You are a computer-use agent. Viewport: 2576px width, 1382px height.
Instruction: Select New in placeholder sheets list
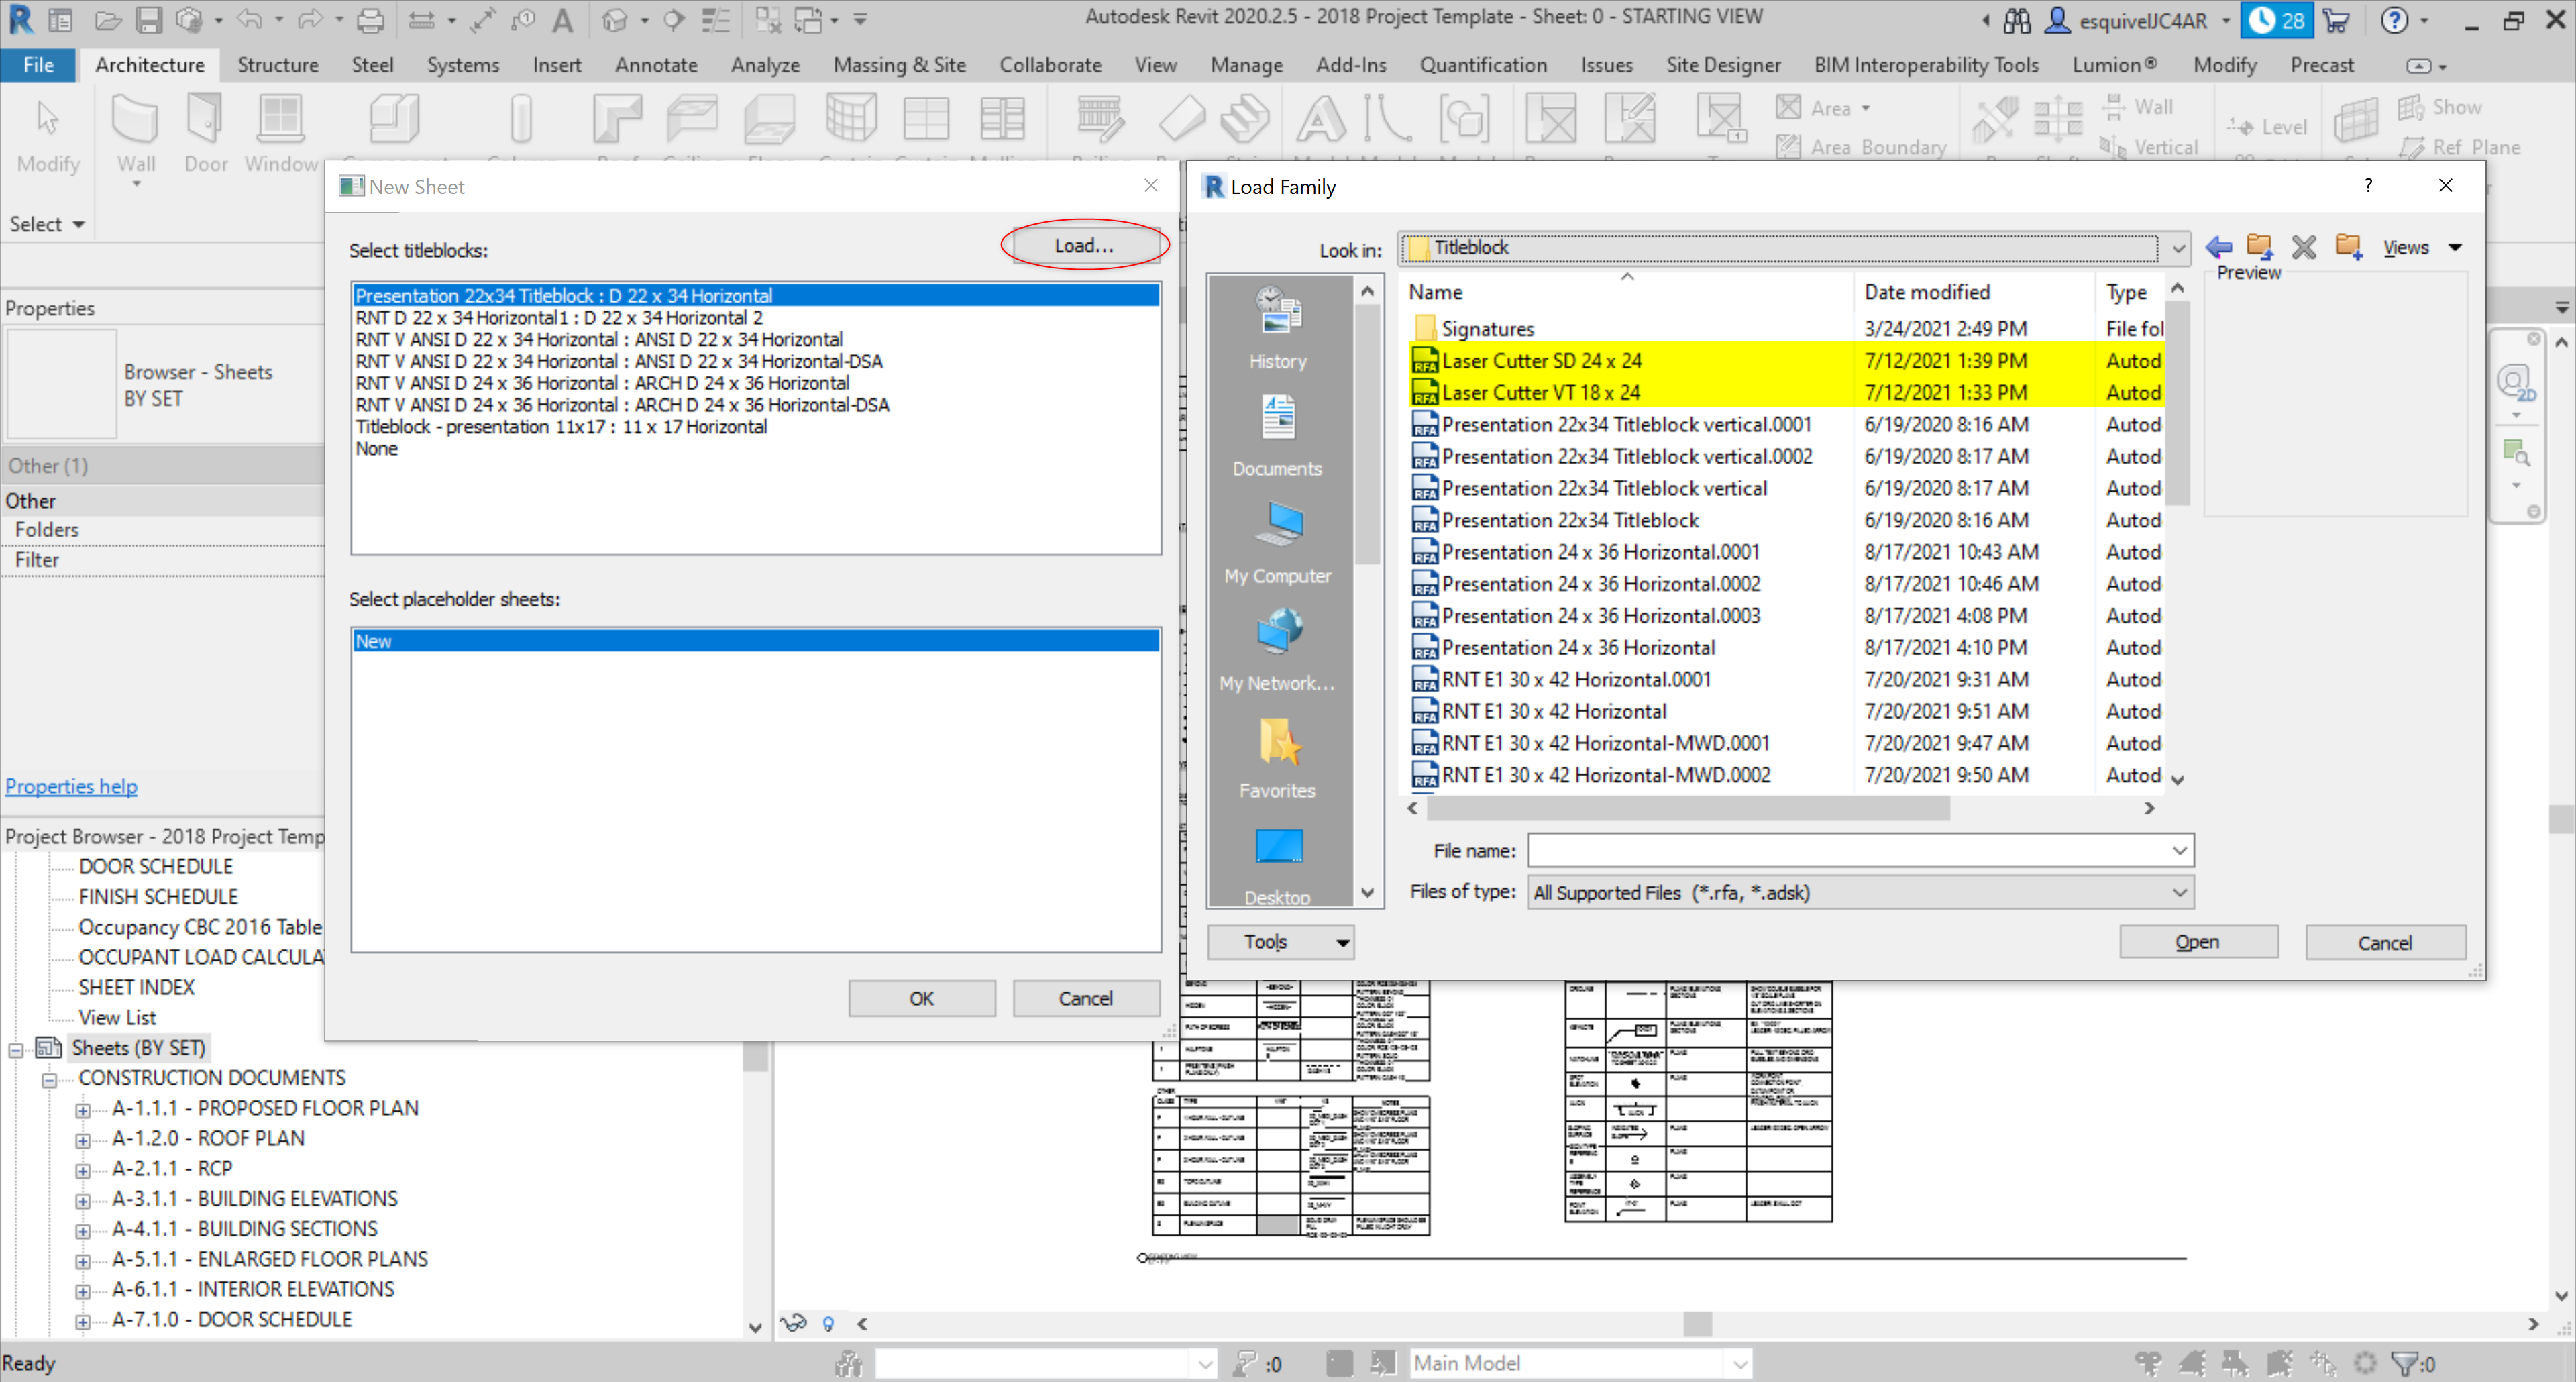coord(756,641)
